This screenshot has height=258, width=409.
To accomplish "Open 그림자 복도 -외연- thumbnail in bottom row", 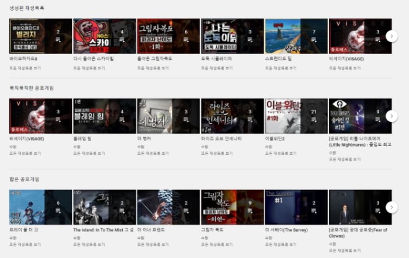I will (x=232, y=207).
